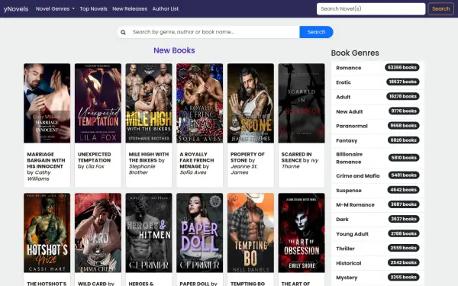Screen dimensions: 458x286
Task: Open New Releases in navigation bar
Action: coord(130,8)
